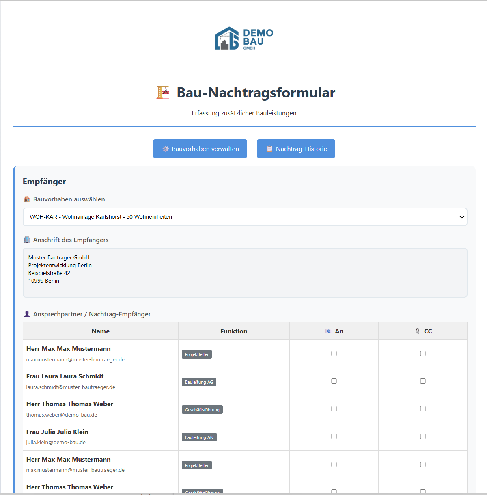
Task: Check the CC box for Frau Laura Laura Schmidt
Action: [423, 381]
